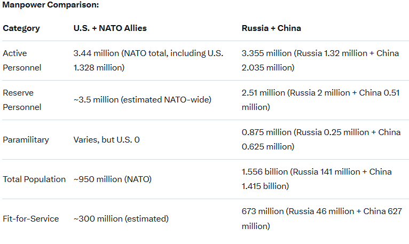Select the "U.S. + NATO Allies" column header

pyautogui.click(x=109, y=28)
